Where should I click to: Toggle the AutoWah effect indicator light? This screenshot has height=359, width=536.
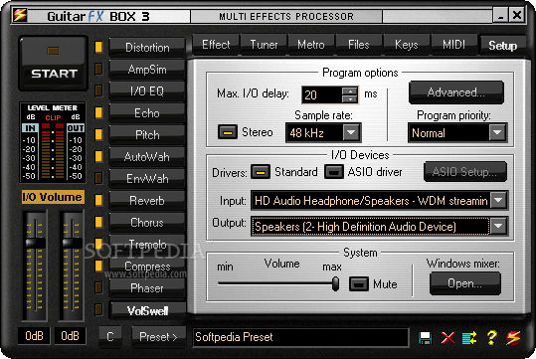click(98, 156)
